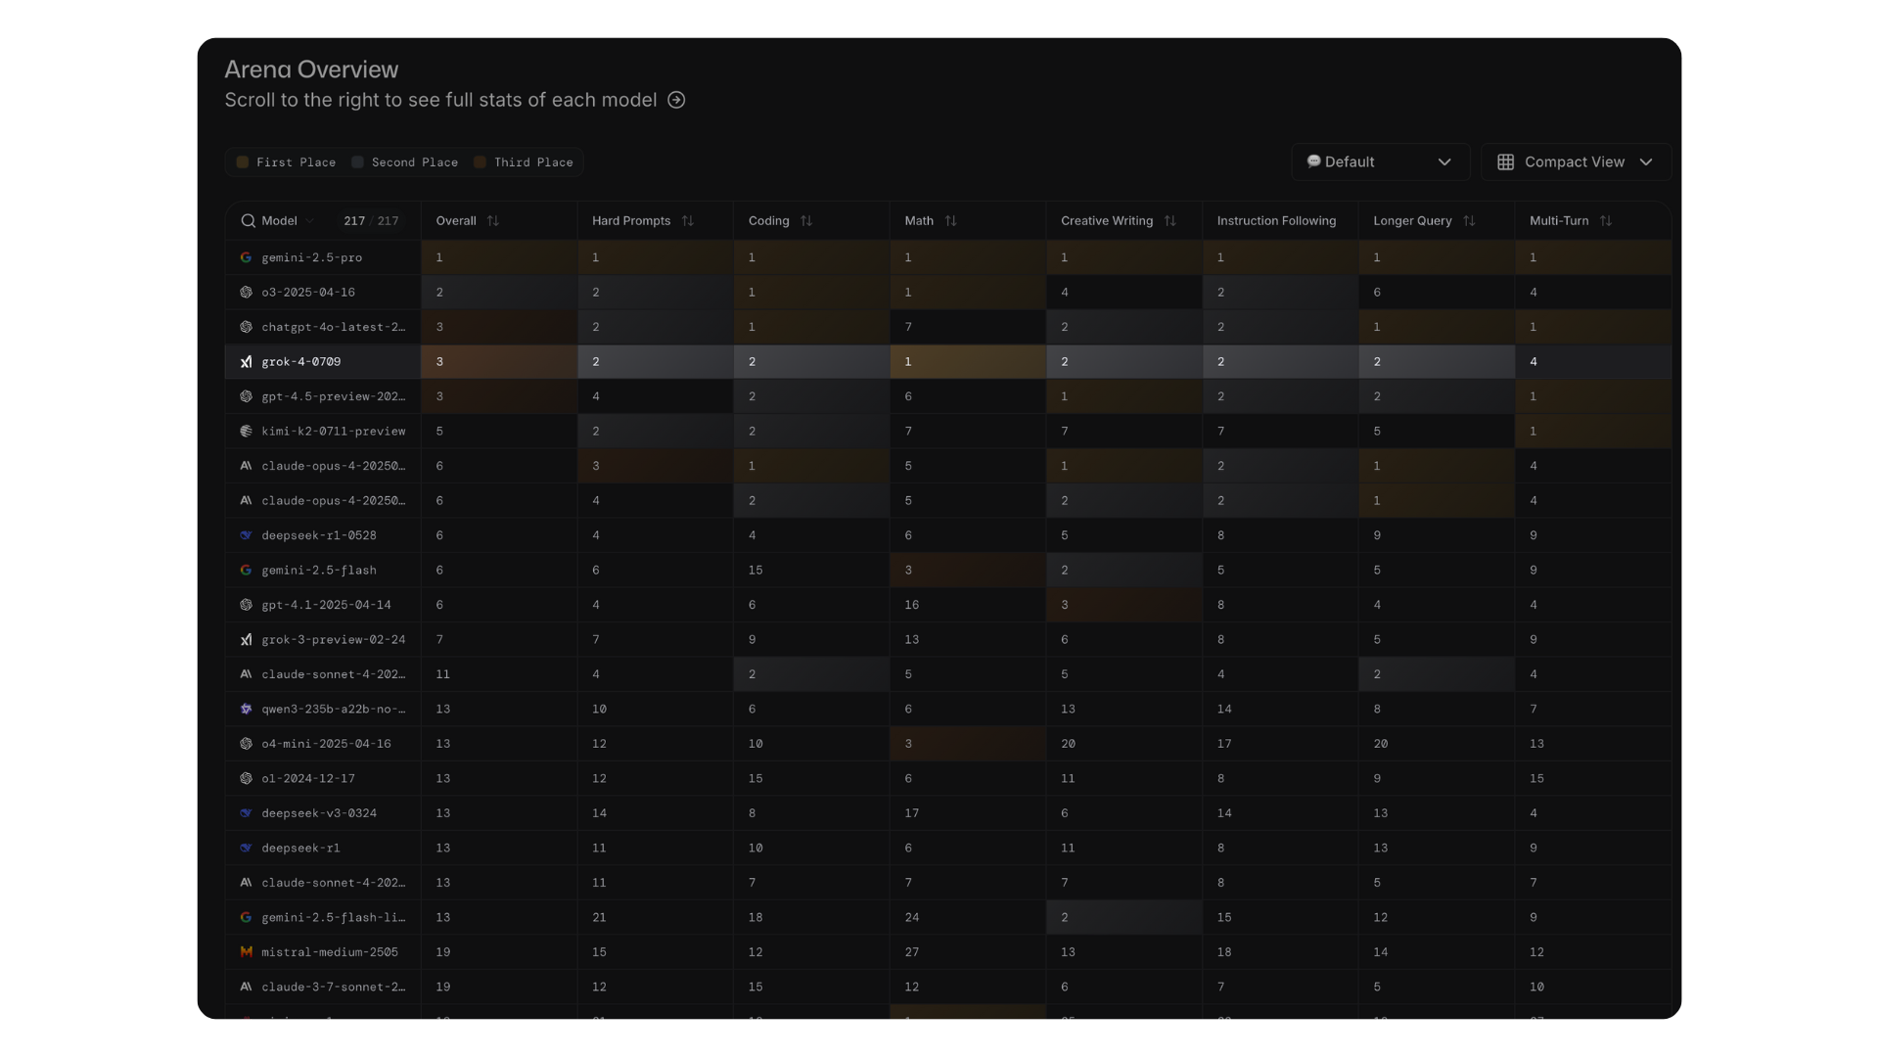Click the Second Place legend swatch
1879x1057 pixels.
click(x=358, y=162)
